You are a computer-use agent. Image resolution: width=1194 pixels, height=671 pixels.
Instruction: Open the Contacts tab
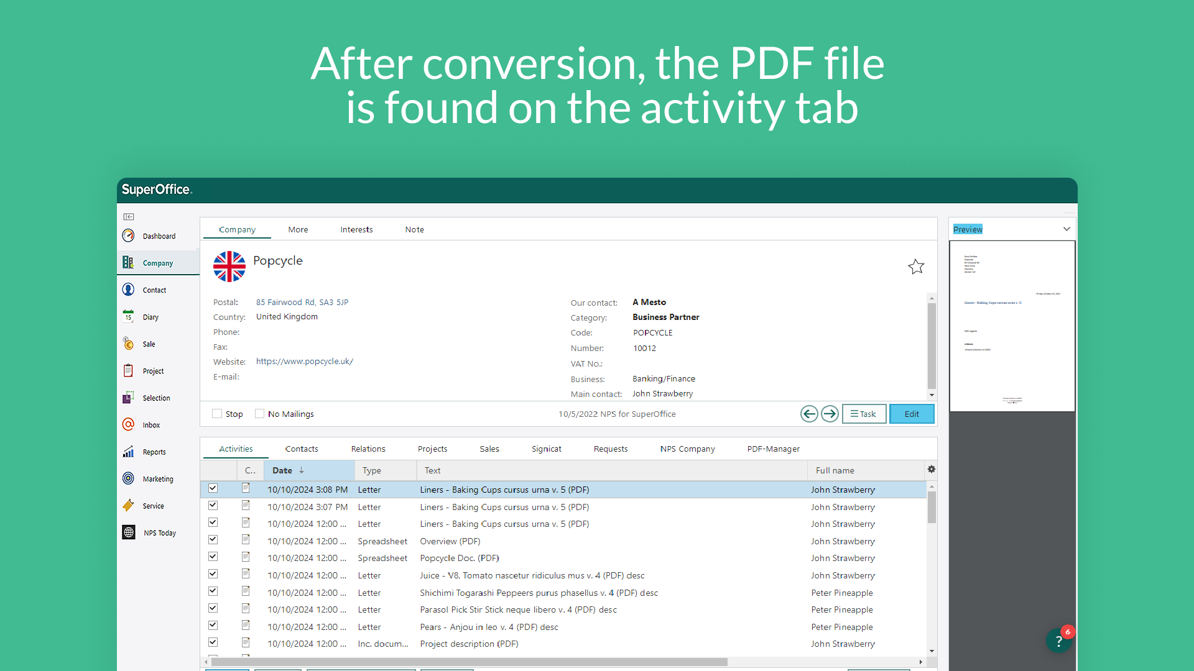pyautogui.click(x=302, y=449)
